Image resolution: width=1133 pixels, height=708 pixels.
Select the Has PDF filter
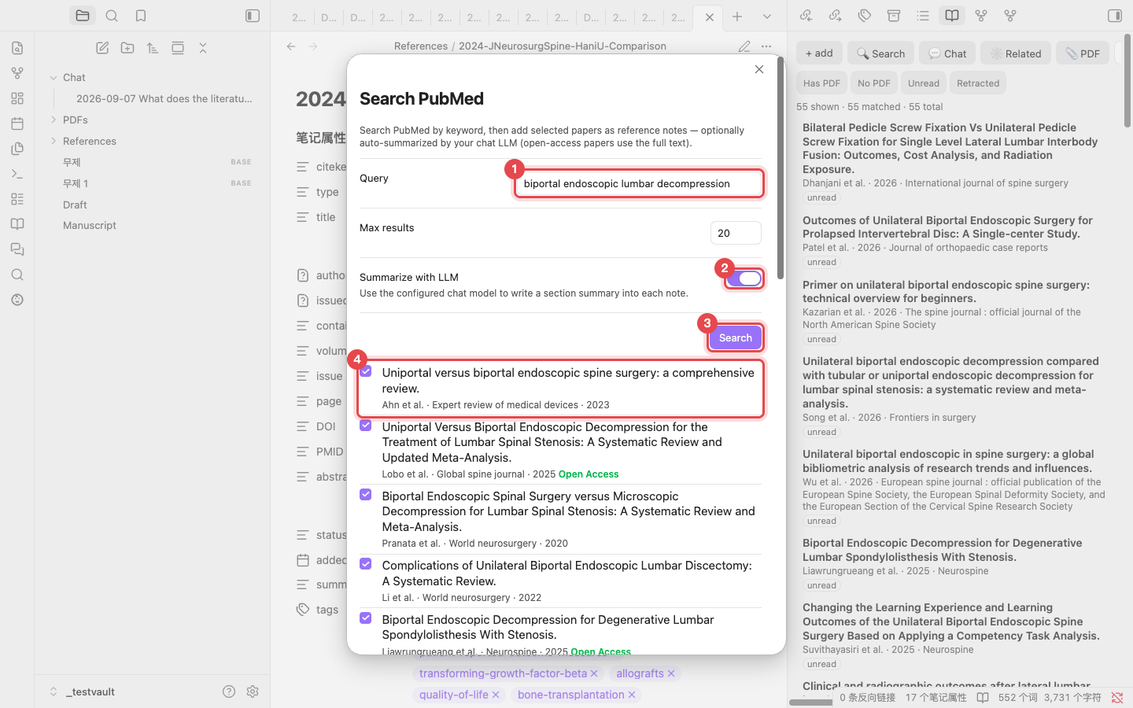822,83
